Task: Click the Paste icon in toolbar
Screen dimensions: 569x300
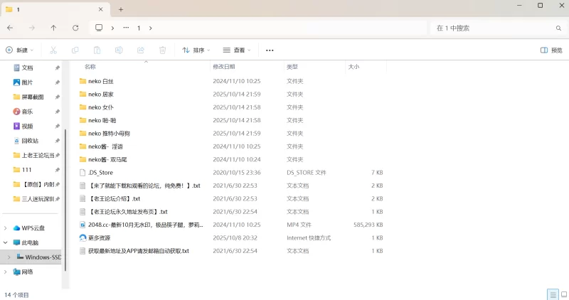Action: pos(97,50)
